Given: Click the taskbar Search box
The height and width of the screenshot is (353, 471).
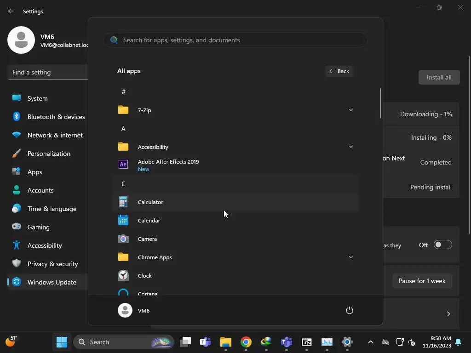Looking at the screenshot, I should (123, 342).
